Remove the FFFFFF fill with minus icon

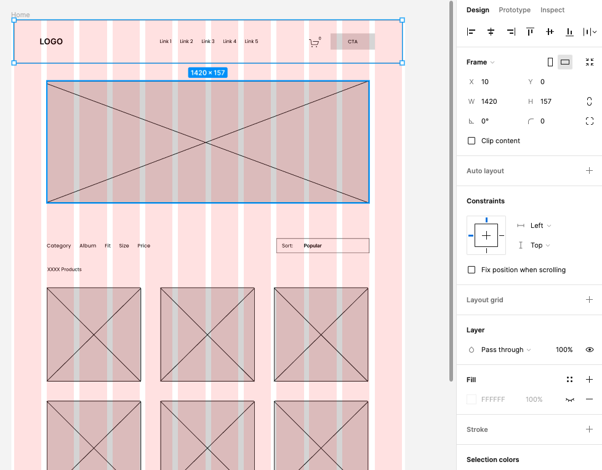588,399
